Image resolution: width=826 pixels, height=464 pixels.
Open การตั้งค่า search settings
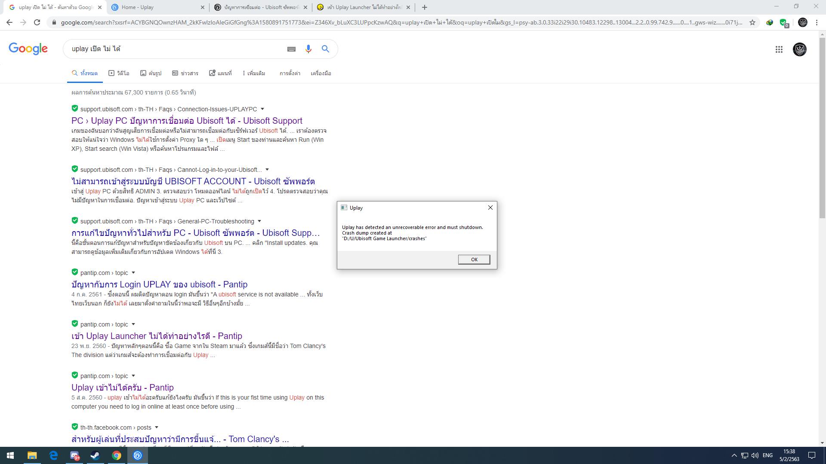[x=290, y=73]
